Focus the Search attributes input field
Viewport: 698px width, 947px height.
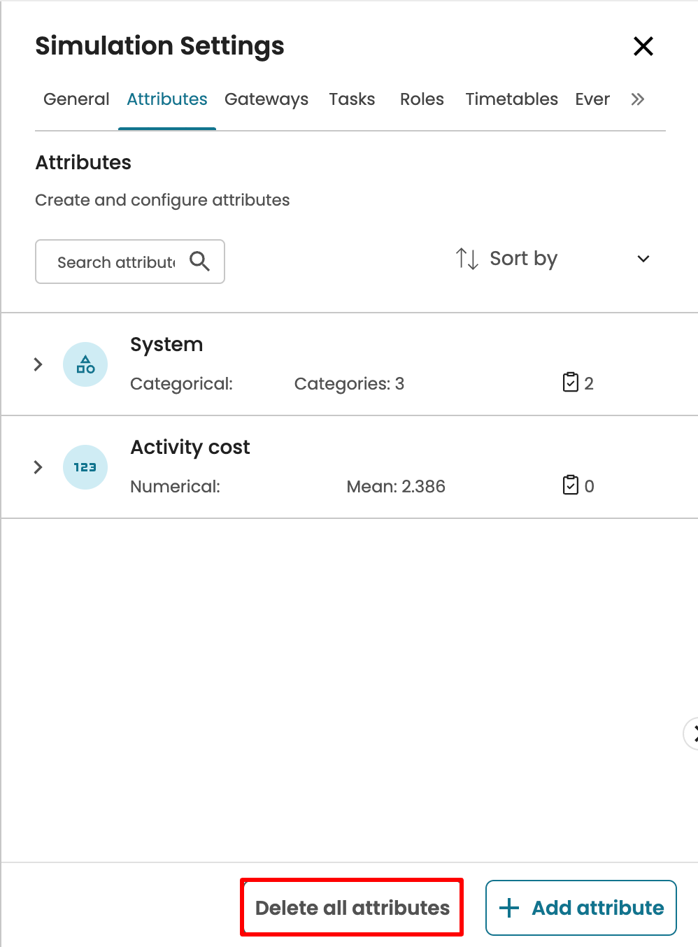[115, 262]
